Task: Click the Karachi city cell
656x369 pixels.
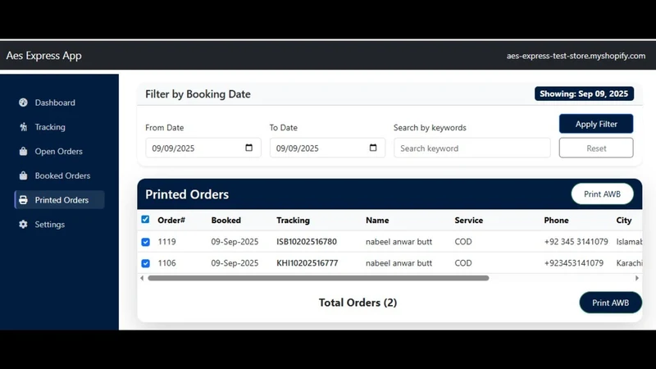Action: pos(629,263)
